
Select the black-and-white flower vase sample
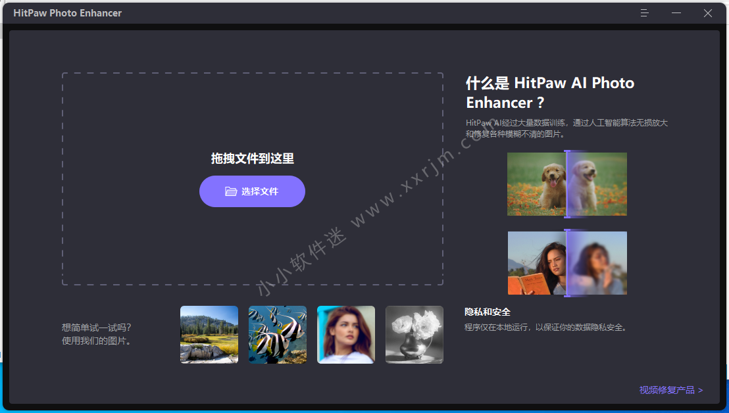[415, 335]
